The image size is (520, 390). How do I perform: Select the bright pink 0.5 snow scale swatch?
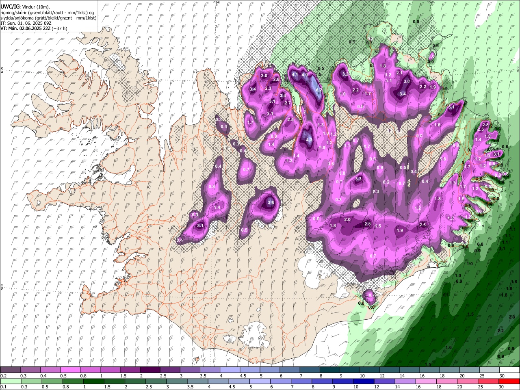coord(70,370)
